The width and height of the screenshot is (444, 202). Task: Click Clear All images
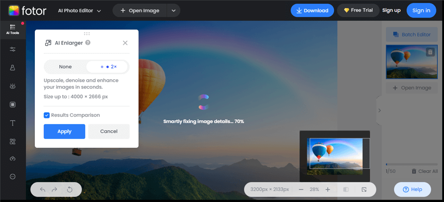coord(425,171)
